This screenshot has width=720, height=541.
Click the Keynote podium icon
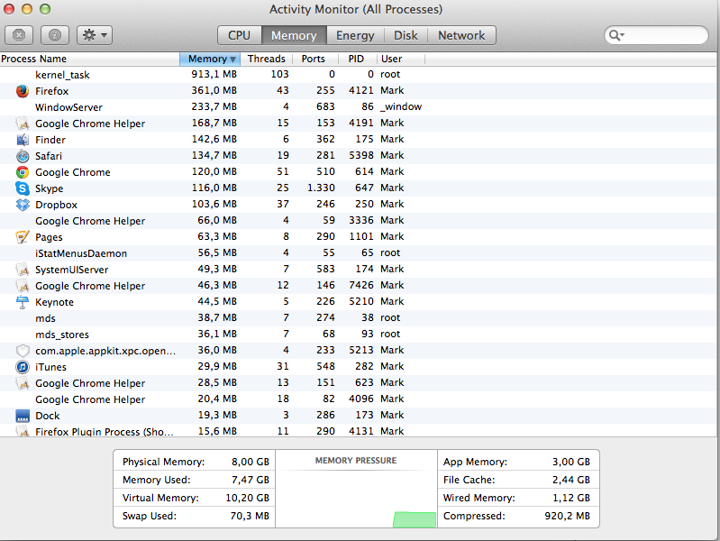coord(23,302)
